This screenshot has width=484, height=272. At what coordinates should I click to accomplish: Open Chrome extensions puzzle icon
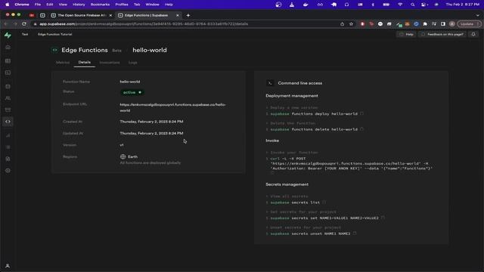tap(425, 24)
